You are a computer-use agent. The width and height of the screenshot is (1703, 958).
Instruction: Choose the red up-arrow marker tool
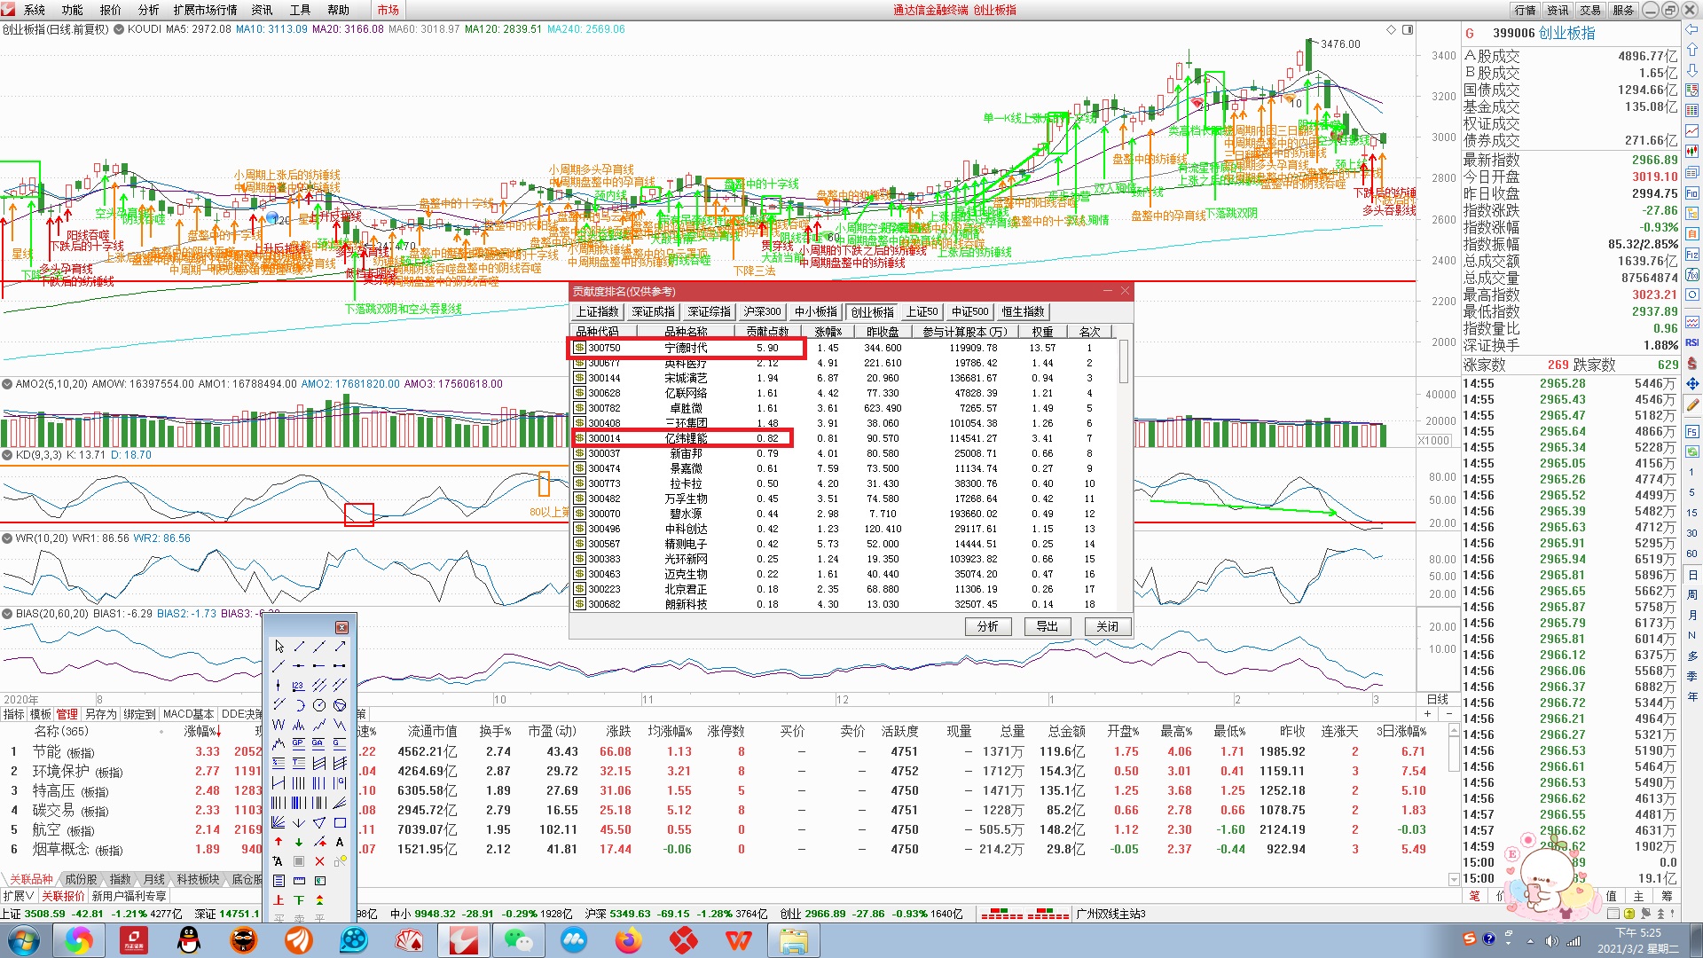[x=279, y=842]
